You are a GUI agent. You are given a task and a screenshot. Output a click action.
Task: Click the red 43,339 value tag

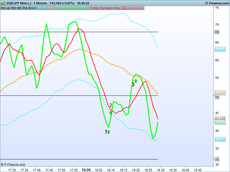click(220, 118)
